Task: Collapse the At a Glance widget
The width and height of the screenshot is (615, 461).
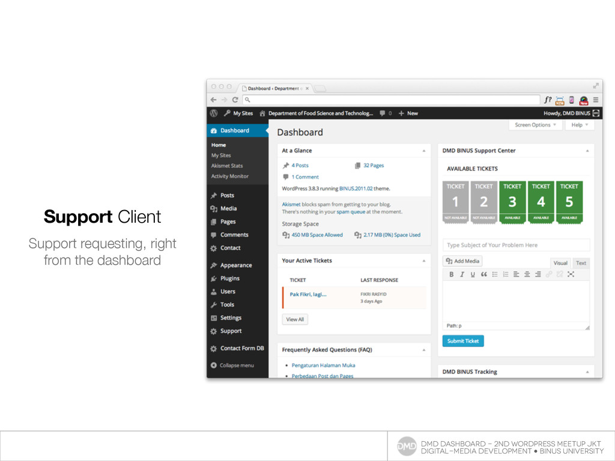Action: 424,151
